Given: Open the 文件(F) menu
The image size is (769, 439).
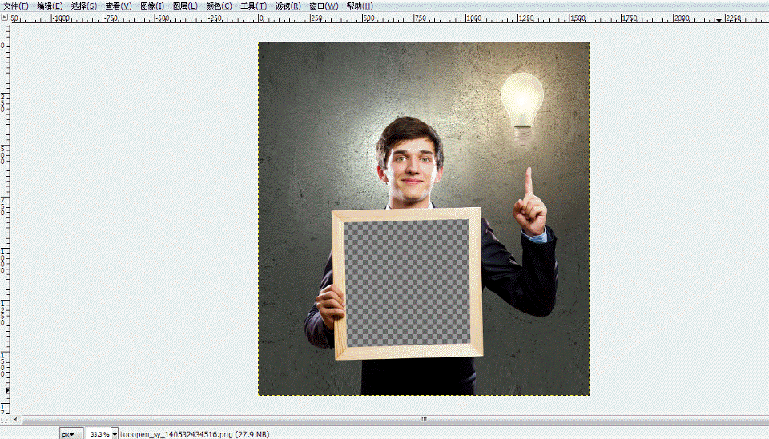Looking at the screenshot, I should (16, 6).
